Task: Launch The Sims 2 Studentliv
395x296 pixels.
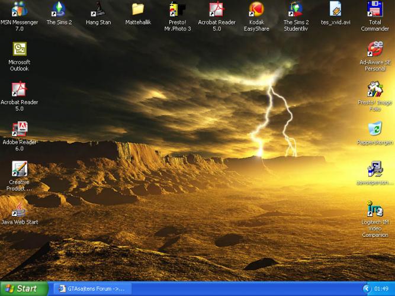Action: [296, 9]
